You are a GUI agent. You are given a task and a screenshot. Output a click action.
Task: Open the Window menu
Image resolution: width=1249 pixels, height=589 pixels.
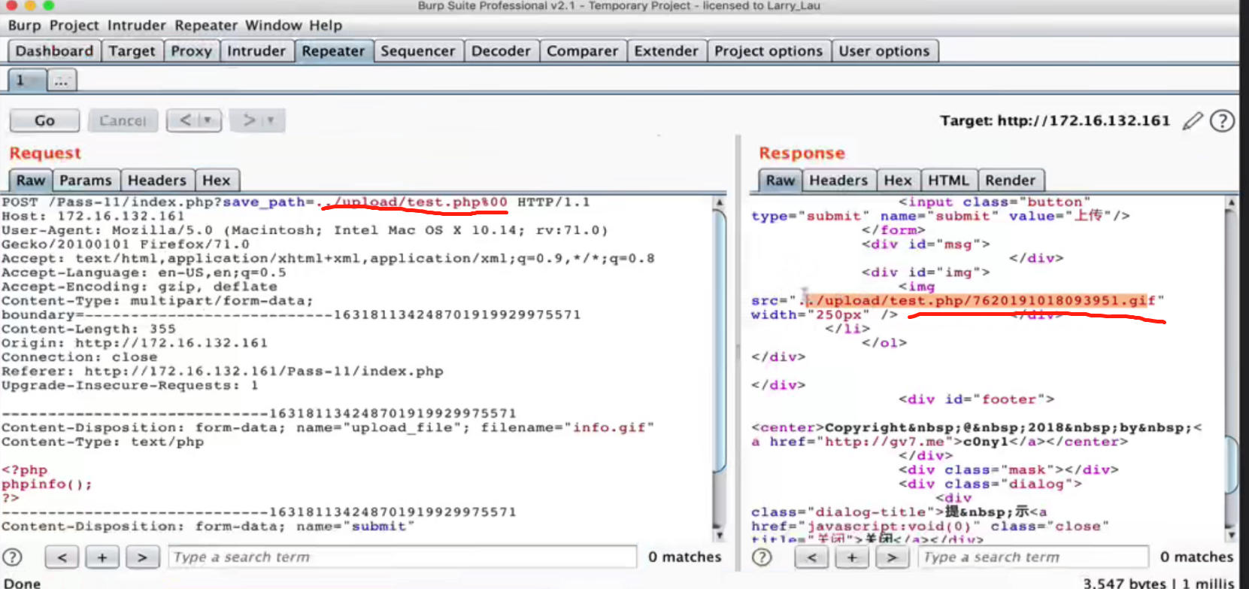(274, 25)
